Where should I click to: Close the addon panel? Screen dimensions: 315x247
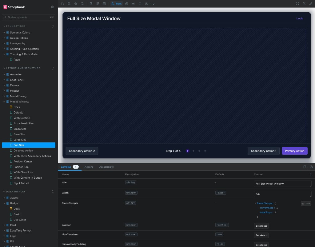pos(311,167)
